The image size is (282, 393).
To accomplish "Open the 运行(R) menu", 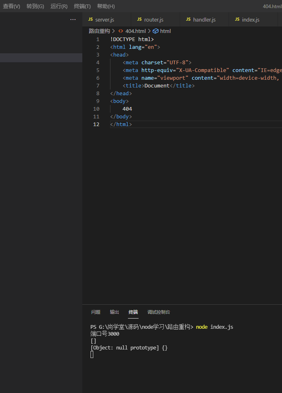I will [59, 6].
